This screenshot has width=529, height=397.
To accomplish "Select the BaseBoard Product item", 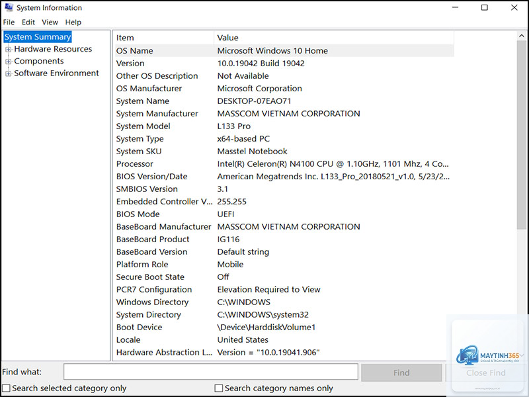I will (x=153, y=240).
